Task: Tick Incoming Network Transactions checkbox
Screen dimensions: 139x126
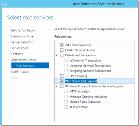Action: [x=66, y=65]
